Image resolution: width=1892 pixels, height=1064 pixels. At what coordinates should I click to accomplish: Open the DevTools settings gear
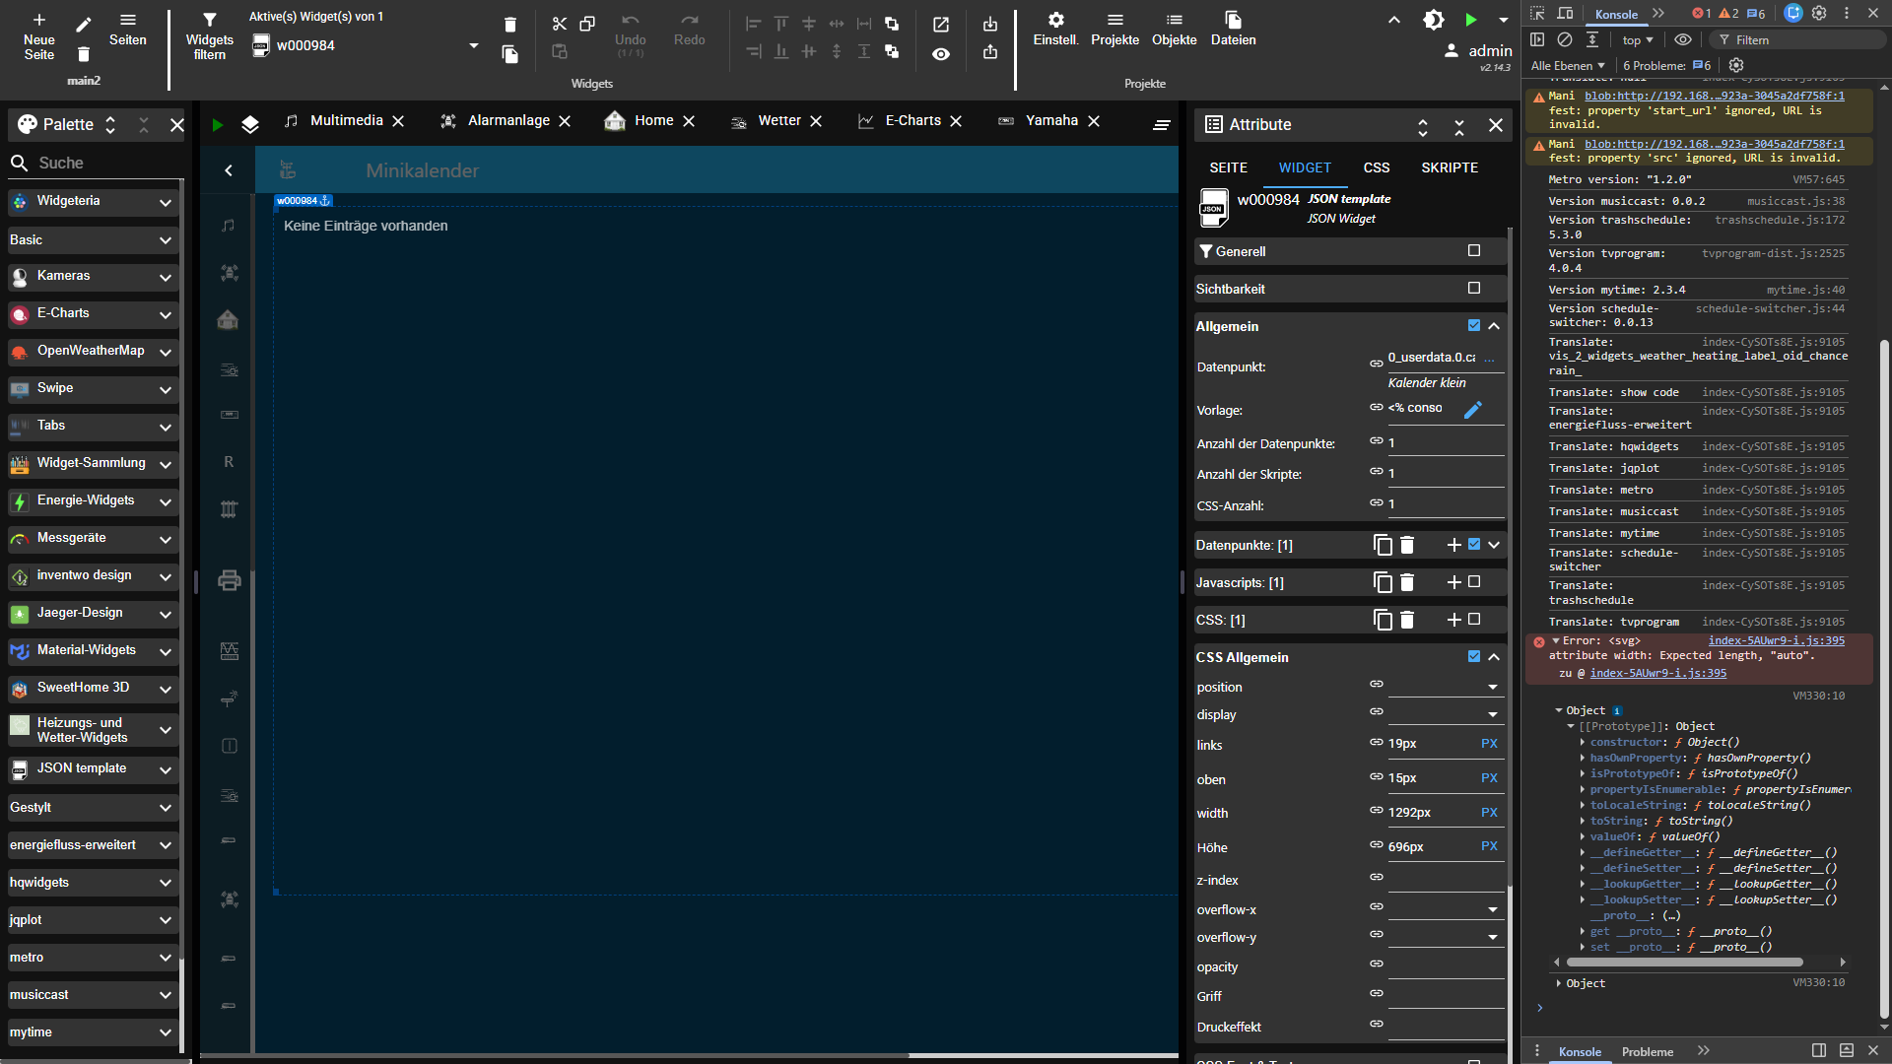1819,13
